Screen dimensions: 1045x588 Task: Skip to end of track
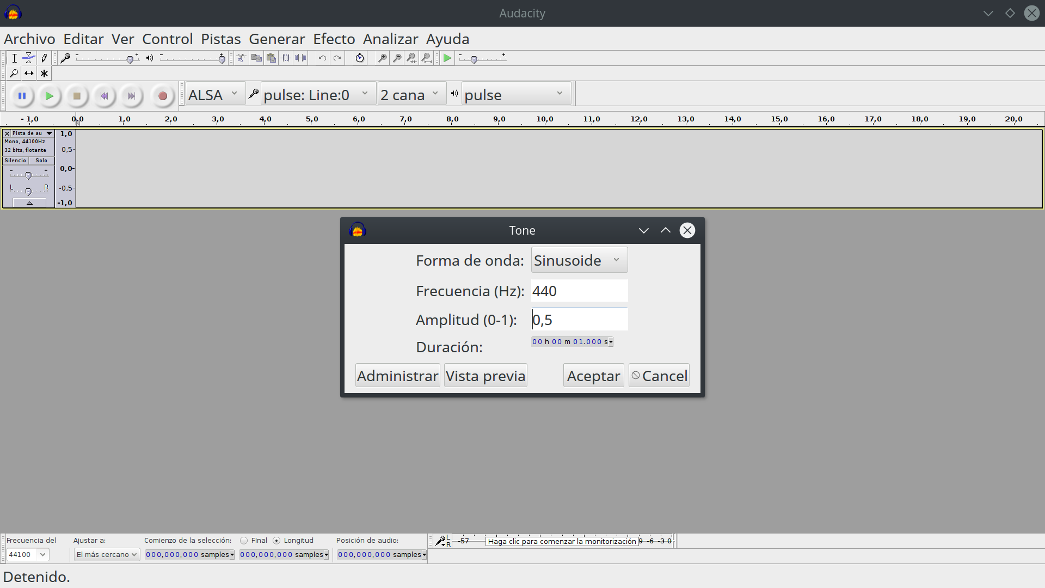point(131,96)
